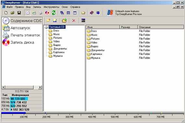Sort by the Описание column header
This screenshot has height=123, width=185.
tap(161, 27)
